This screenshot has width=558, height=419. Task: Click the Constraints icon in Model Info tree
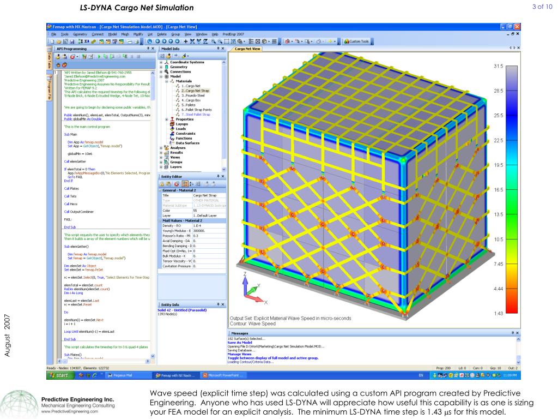(172, 133)
